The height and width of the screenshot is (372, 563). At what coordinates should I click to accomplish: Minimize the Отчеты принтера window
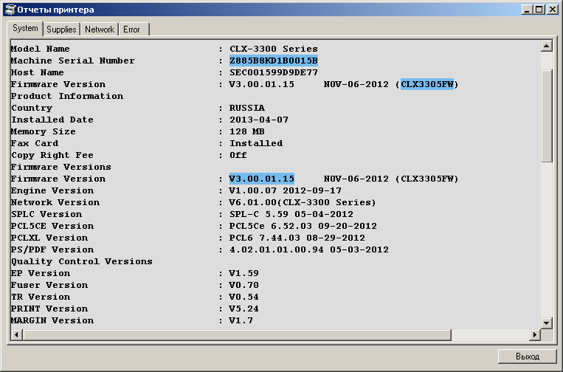(527, 10)
